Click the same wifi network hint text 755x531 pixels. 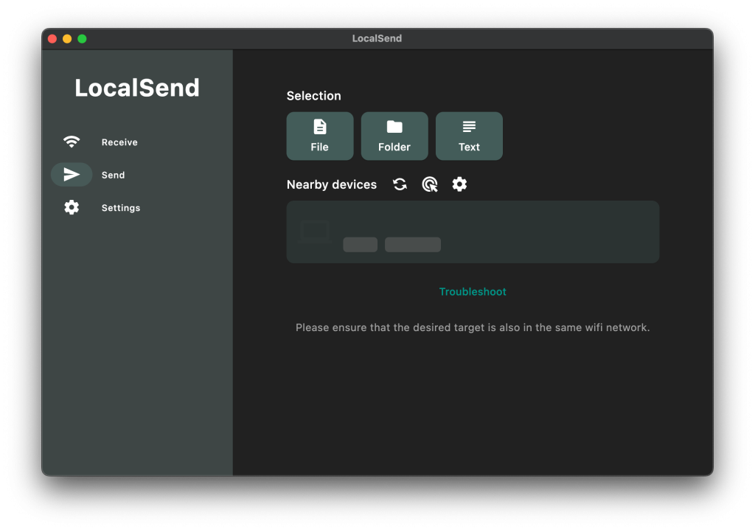click(x=473, y=327)
